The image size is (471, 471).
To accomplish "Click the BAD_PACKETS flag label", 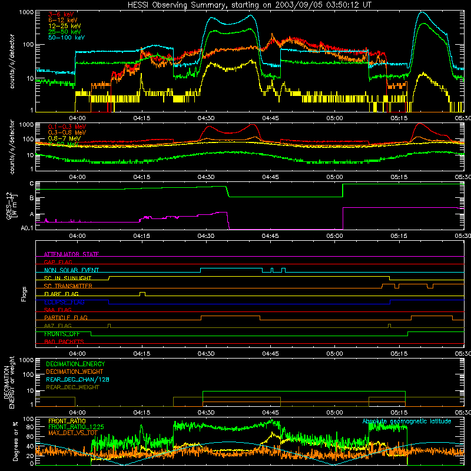I will [x=64, y=341].
